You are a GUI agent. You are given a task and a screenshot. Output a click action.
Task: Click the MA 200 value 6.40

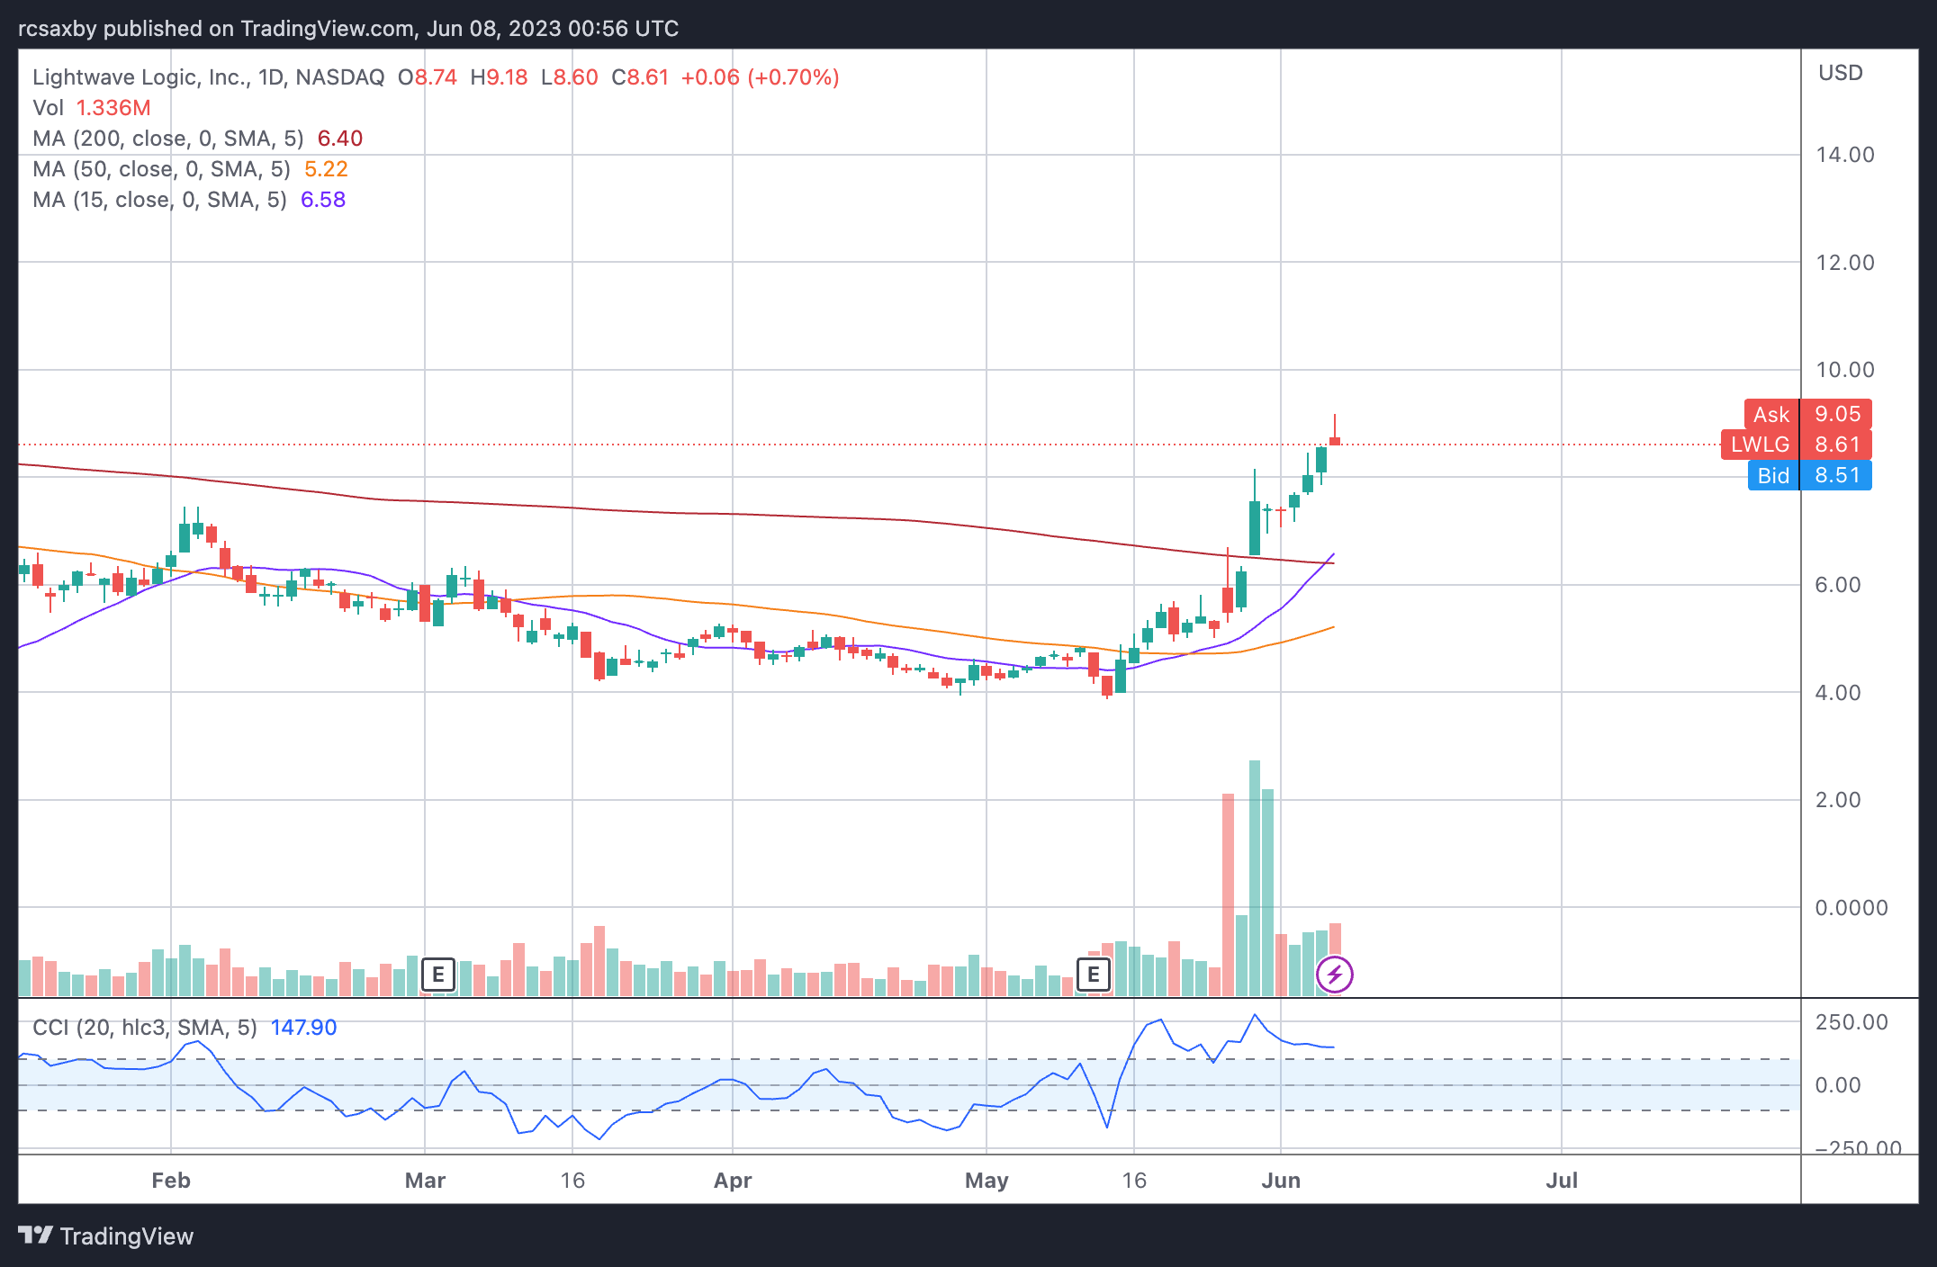point(340,139)
